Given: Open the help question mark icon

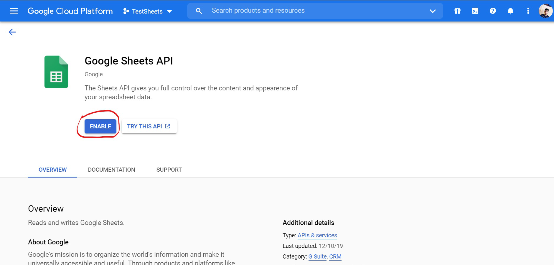Looking at the screenshot, I should 493,11.
